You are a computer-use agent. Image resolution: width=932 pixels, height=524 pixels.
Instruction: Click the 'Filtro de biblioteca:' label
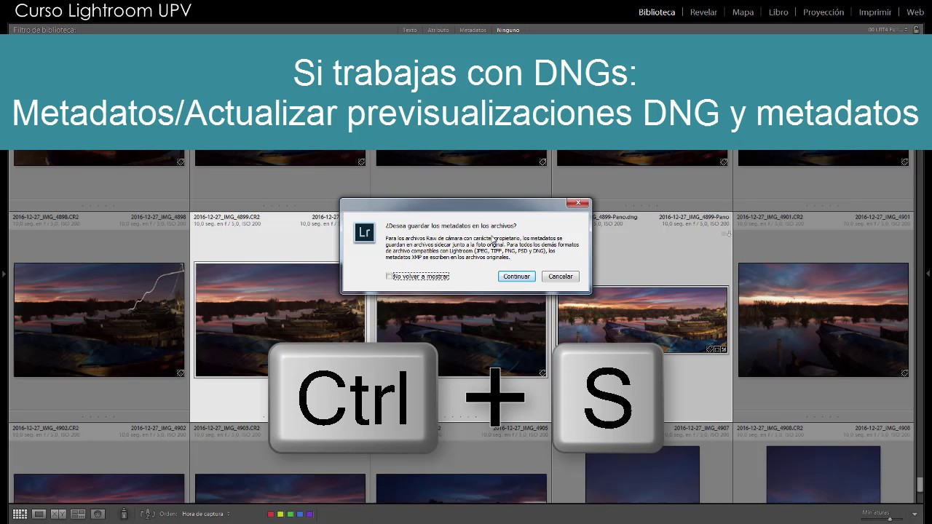tap(45, 30)
